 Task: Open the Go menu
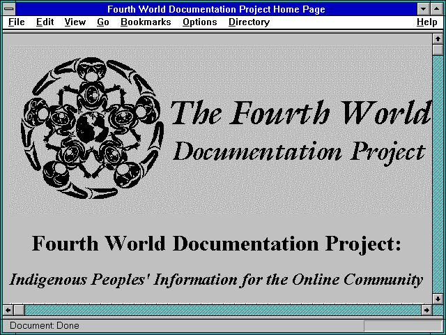pyautogui.click(x=103, y=22)
